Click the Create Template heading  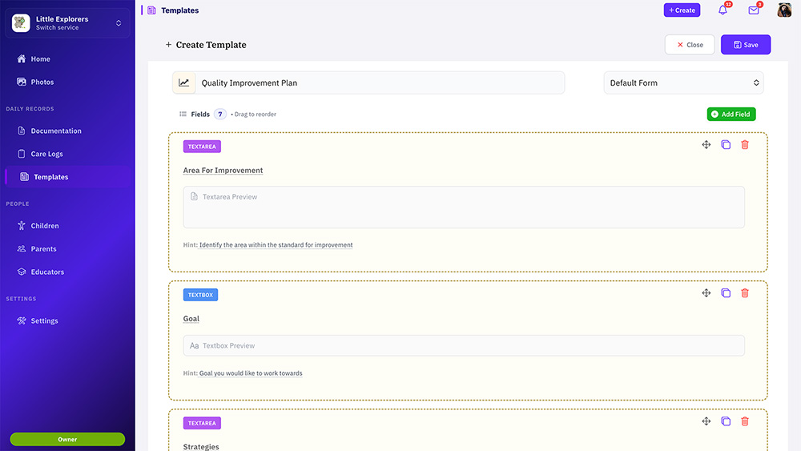[x=211, y=45]
